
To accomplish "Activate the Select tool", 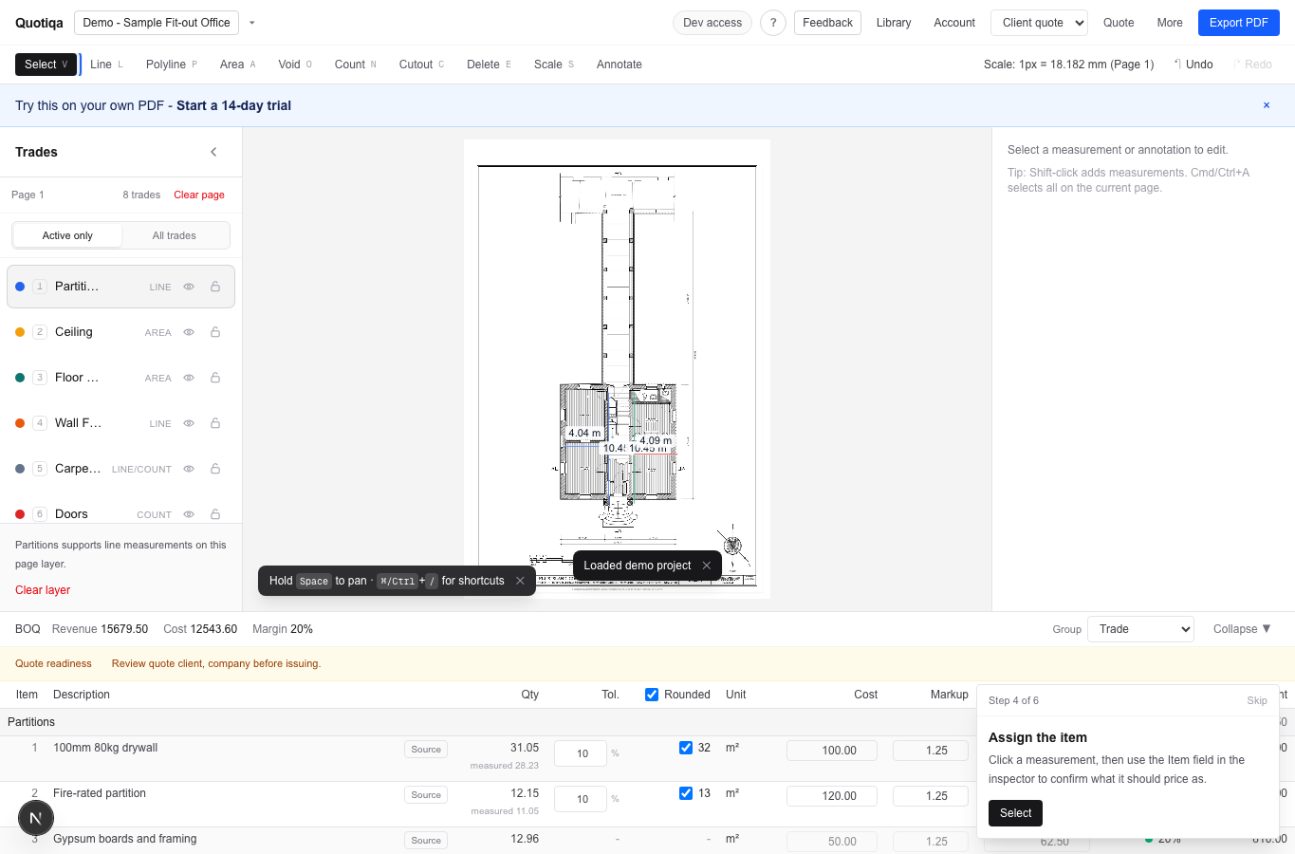I will pyautogui.click(x=46, y=65).
